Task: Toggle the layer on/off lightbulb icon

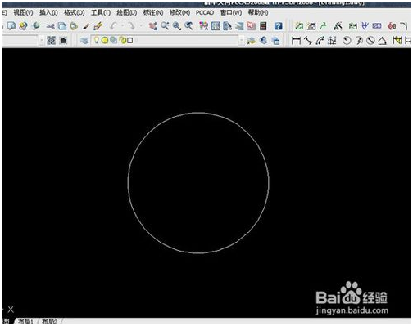Action: point(96,40)
